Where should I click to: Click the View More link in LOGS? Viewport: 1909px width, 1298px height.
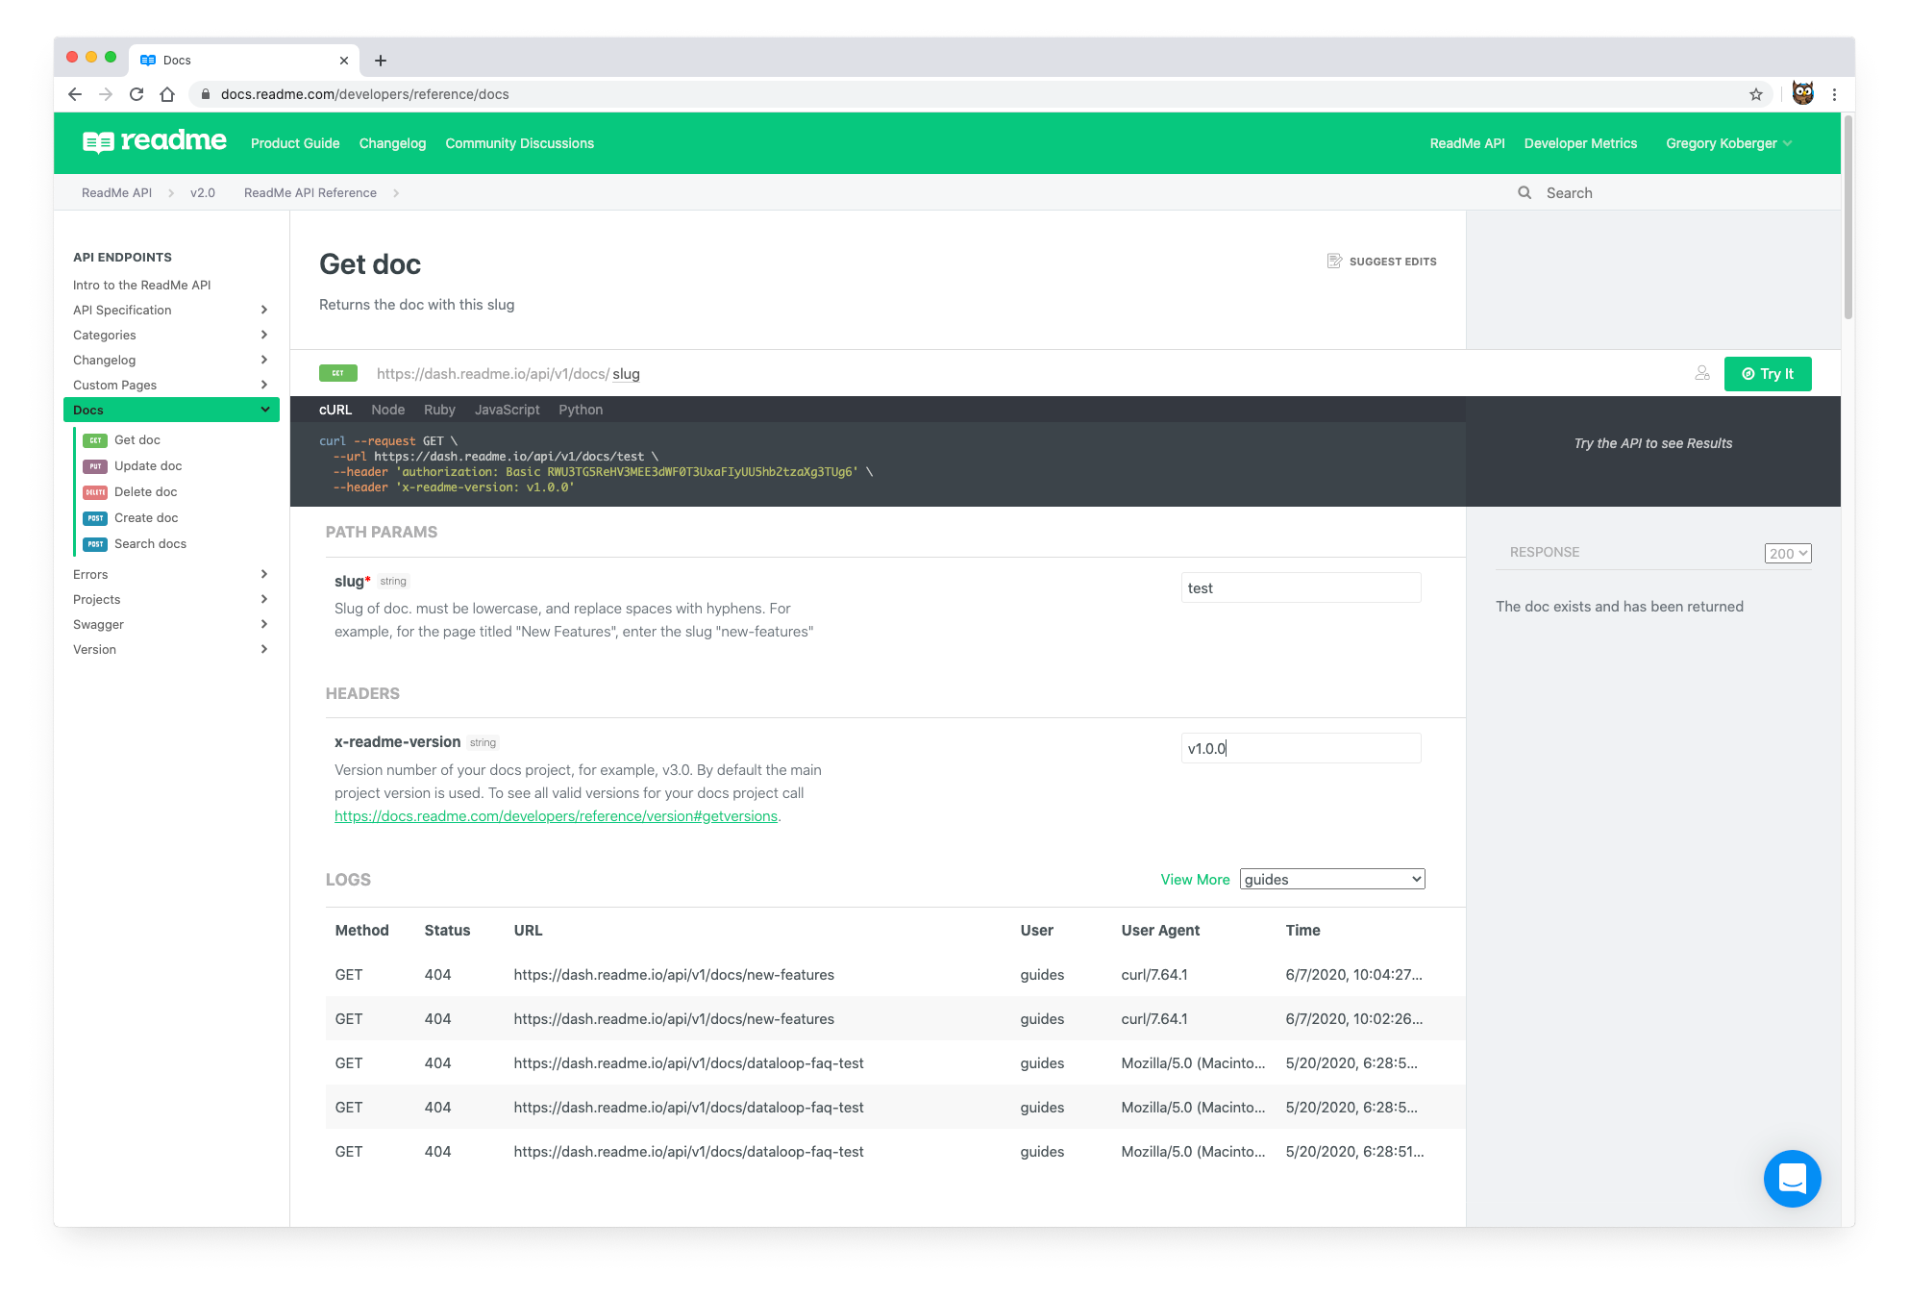click(x=1194, y=880)
